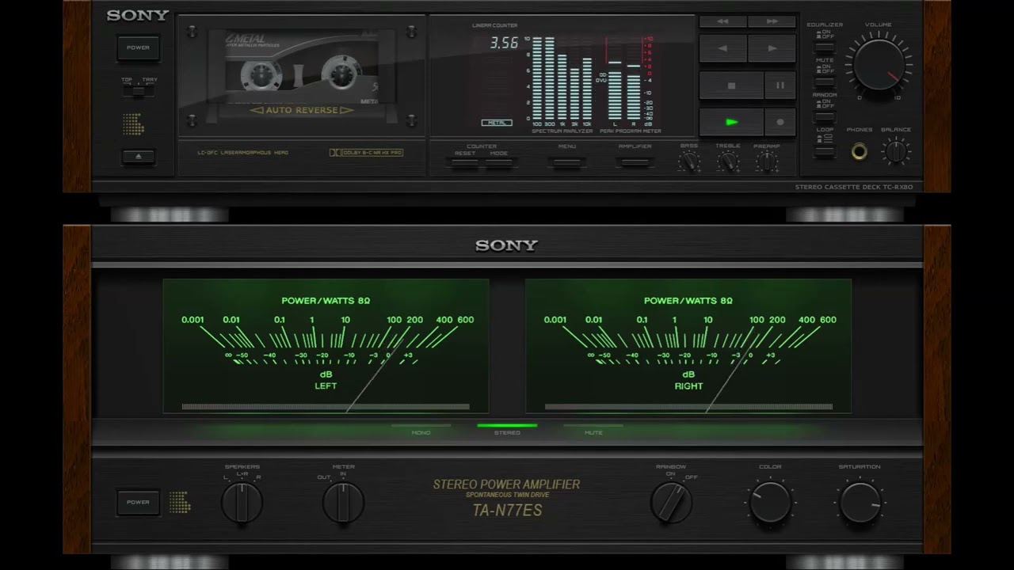Stop the cassette playback
Viewport: 1014px width, 570px height.
point(731,85)
